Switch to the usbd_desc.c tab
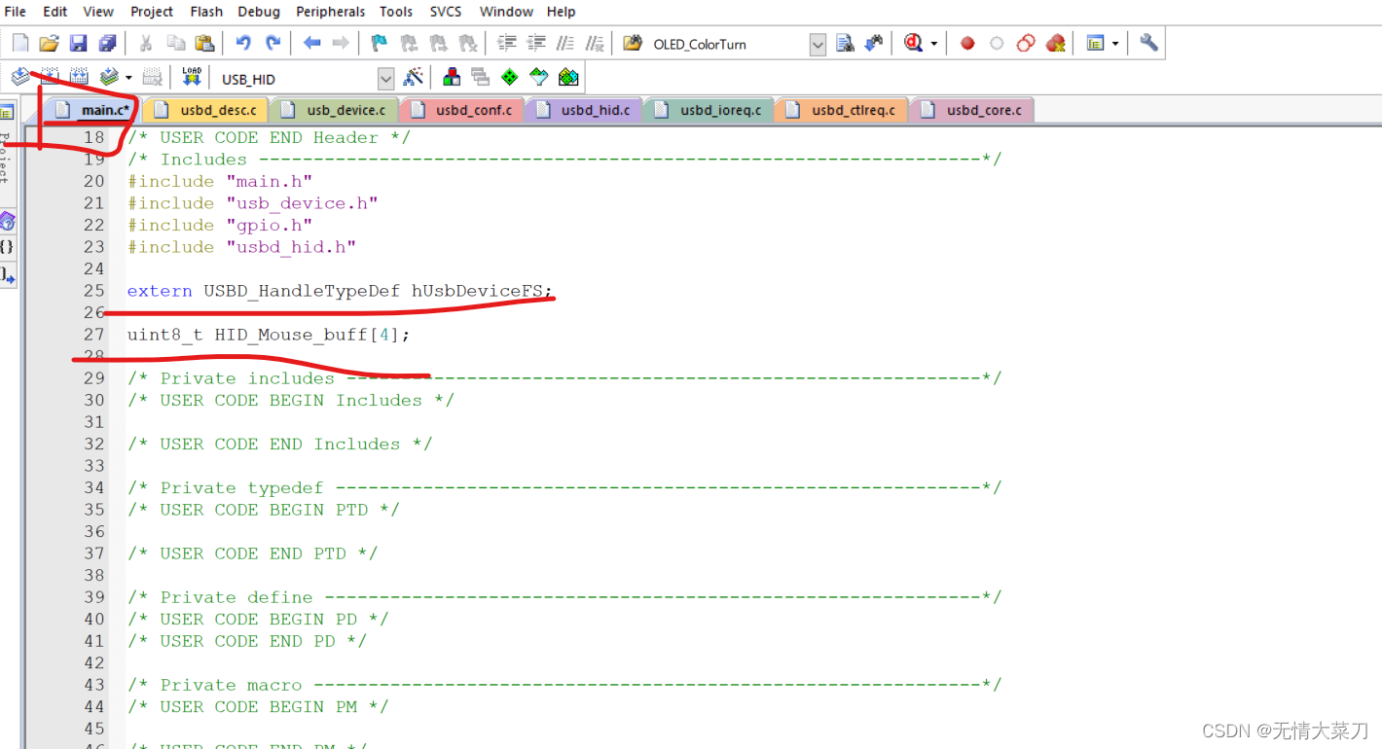Viewport: 1382px width, 749px height. (x=206, y=110)
